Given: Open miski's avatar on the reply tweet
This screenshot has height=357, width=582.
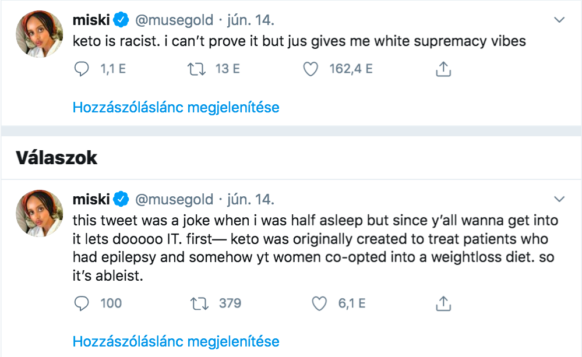Looking at the screenshot, I should tap(38, 213).
